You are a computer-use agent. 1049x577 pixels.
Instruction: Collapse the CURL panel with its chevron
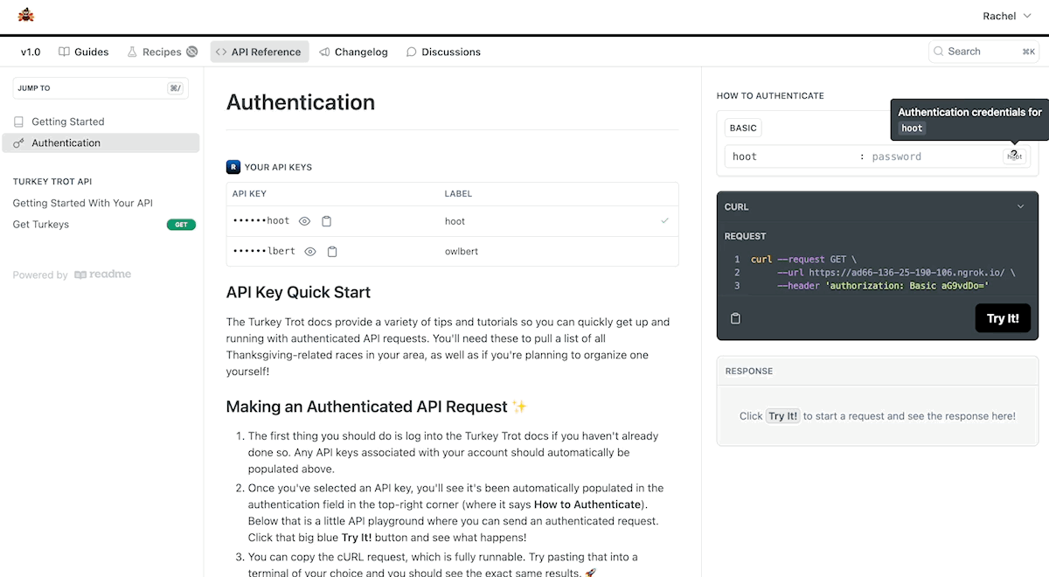[1020, 206]
